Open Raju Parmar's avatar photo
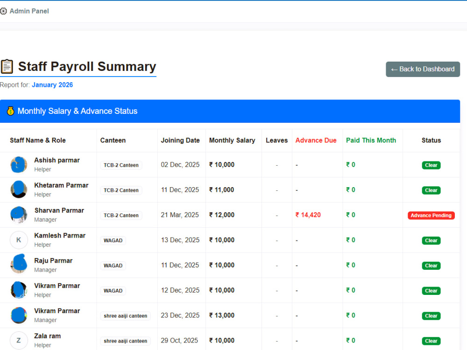This screenshot has height=350, width=467. point(19,264)
